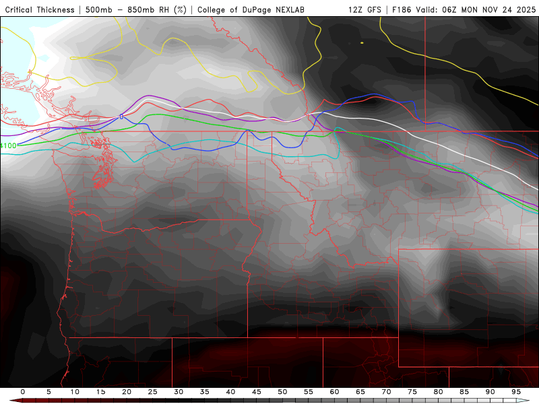Image resolution: width=539 pixels, height=404 pixels.
Task: Click the colorbar tick label "20"
Action: (127, 392)
